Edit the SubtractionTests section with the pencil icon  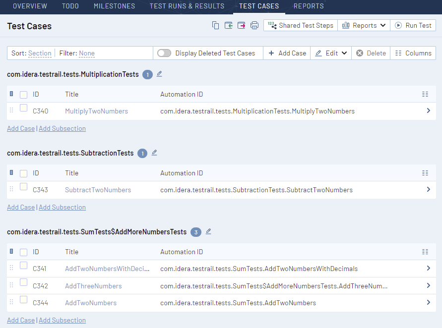pos(154,153)
